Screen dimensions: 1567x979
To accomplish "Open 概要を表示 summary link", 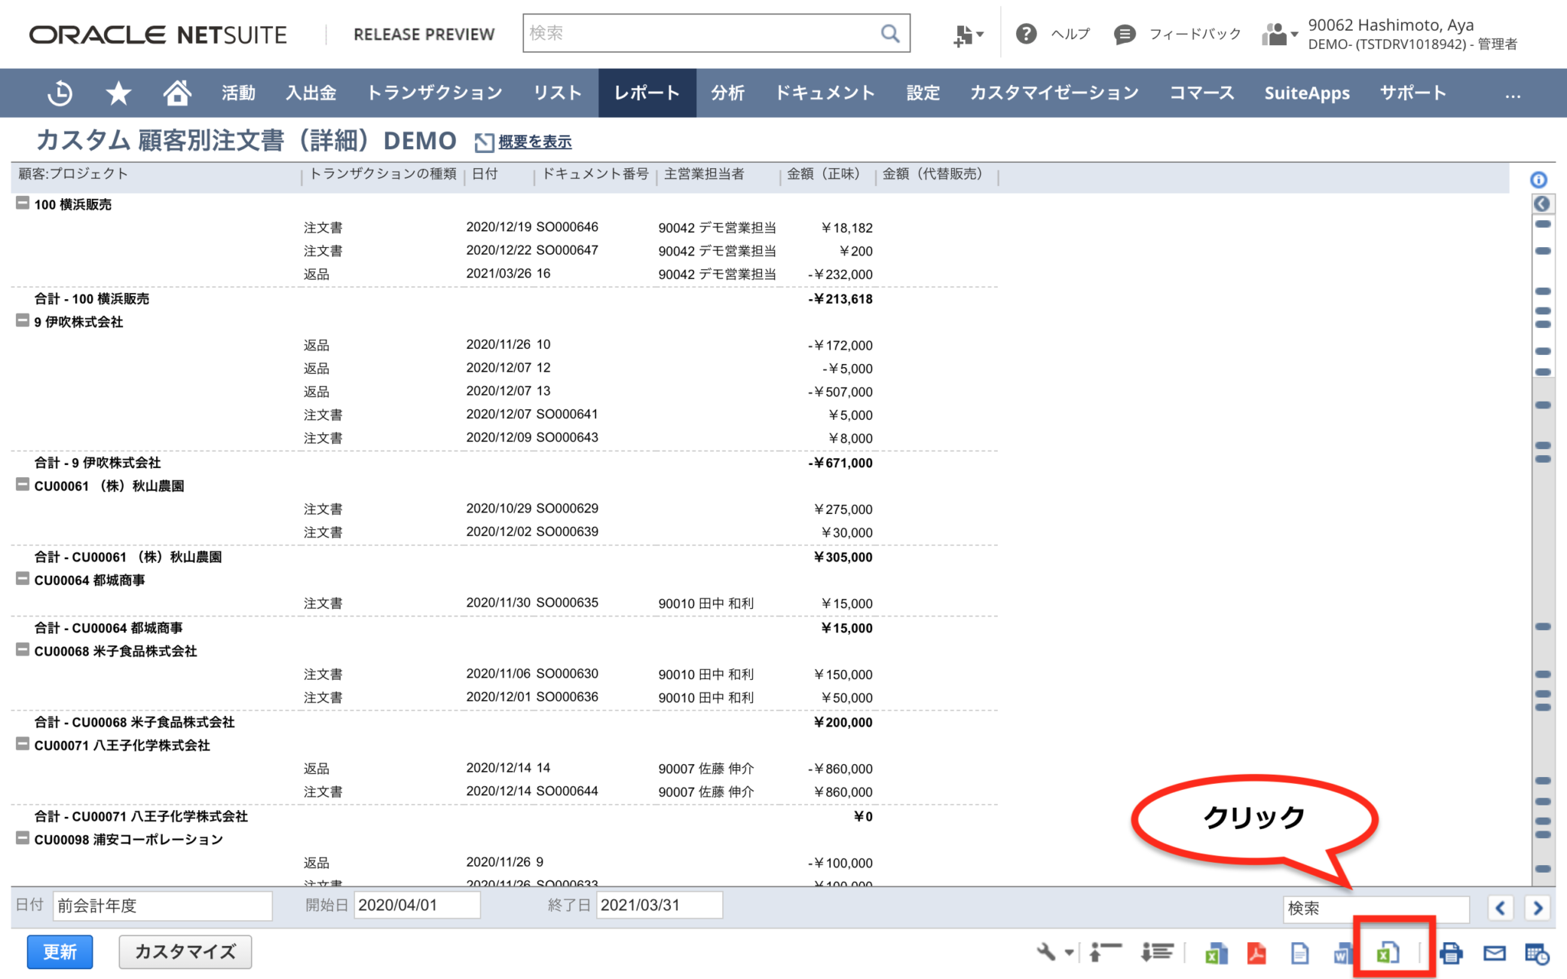I will pos(535,141).
